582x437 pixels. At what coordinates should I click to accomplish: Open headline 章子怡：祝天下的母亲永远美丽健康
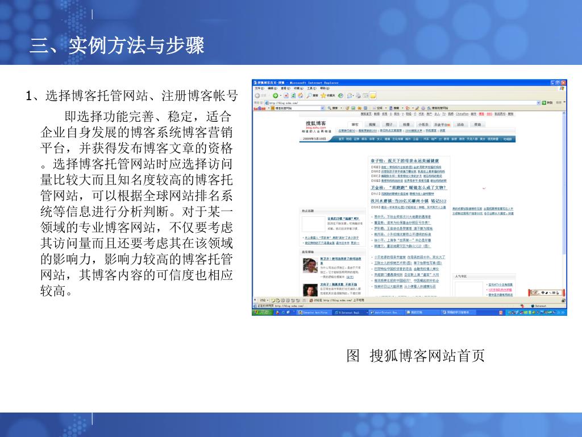tap(405, 160)
